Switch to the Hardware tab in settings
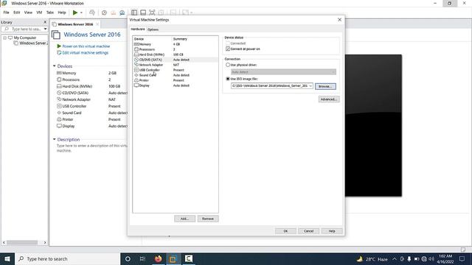The width and height of the screenshot is (472, 265). 138,29
